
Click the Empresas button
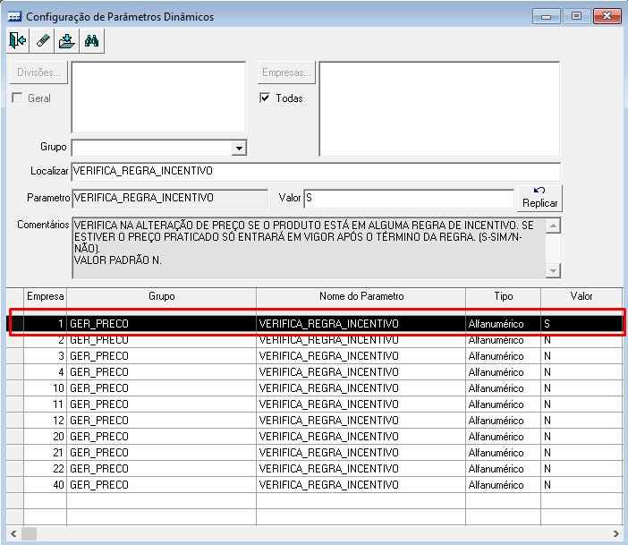286,72
